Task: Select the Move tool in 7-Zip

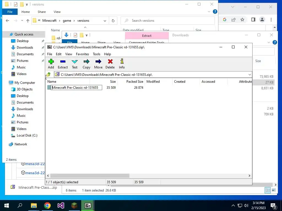Action: (98, 64)
